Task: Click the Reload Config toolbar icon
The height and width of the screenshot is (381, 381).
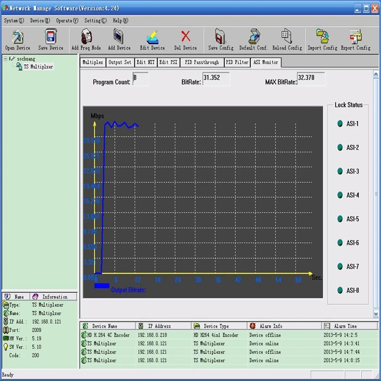Action: click(x=287, y=36)
